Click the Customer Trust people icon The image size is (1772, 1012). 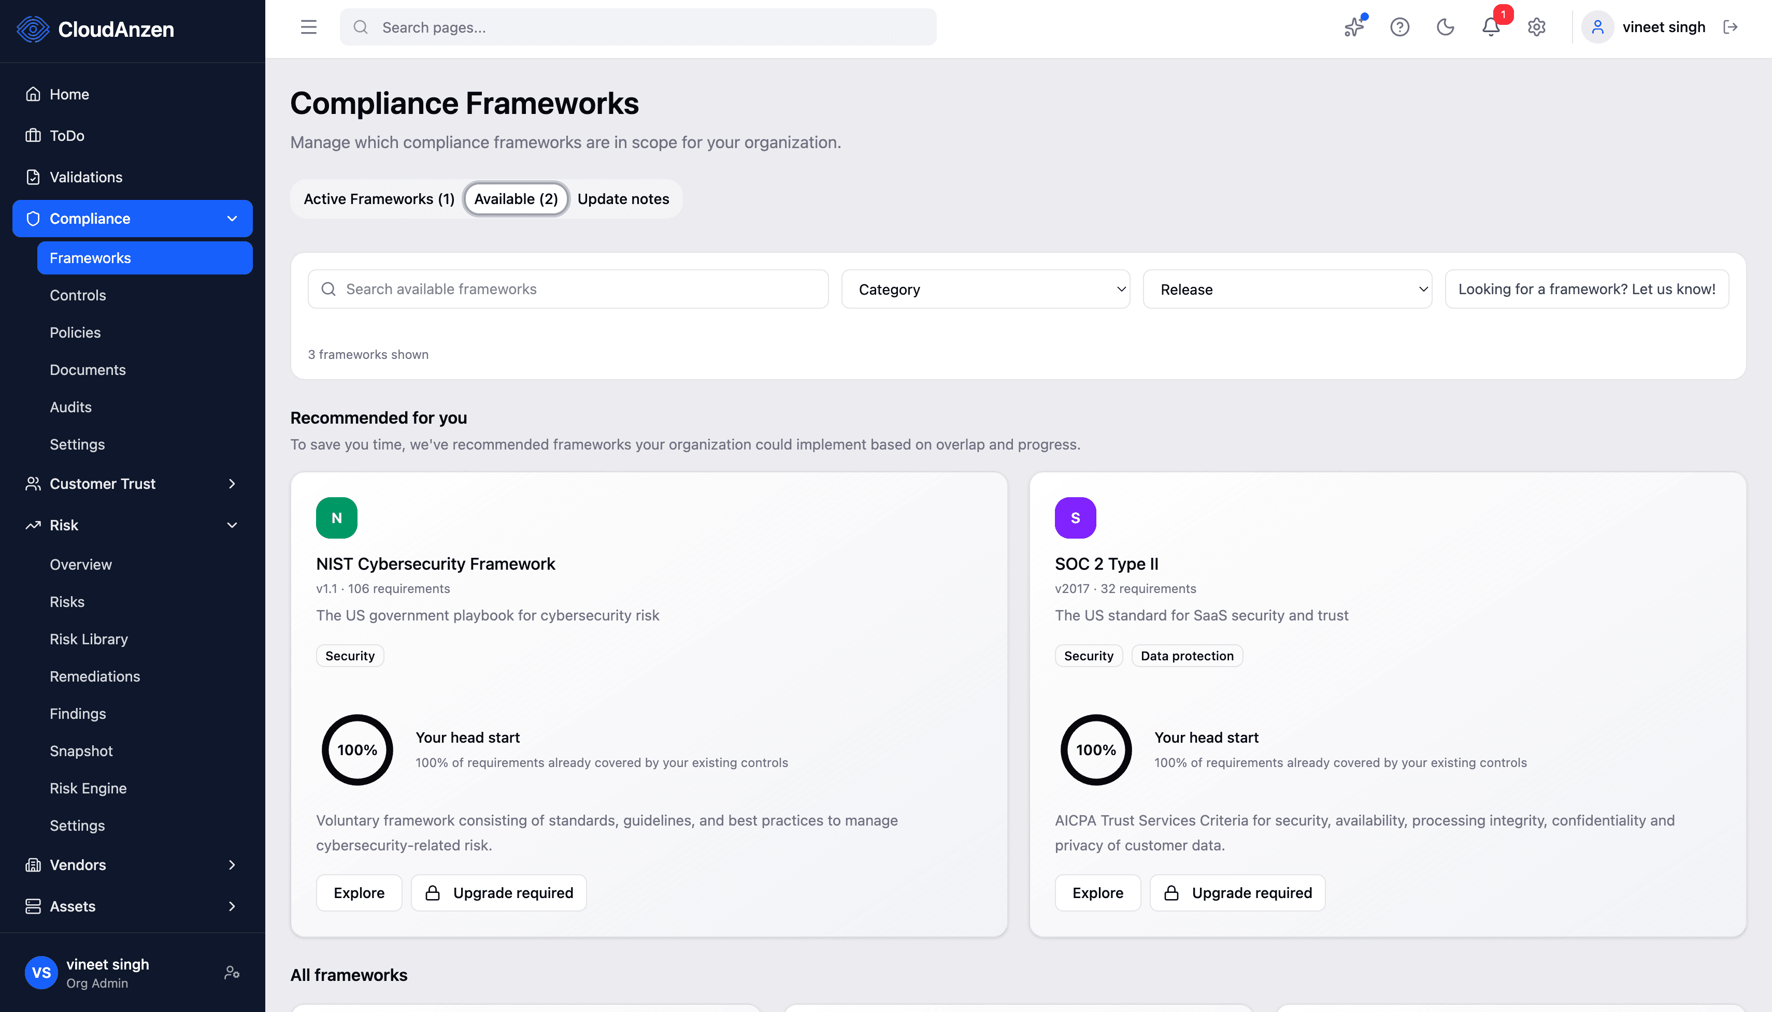click(33, 484)
